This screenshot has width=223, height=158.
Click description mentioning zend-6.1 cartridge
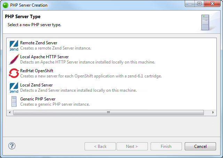click(x=91, y=76)
